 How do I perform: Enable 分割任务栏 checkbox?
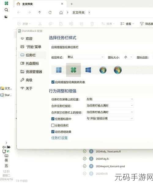[53, 125]
